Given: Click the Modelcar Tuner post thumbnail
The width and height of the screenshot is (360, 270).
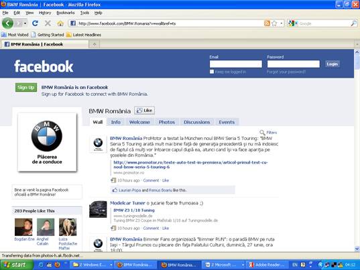Looking at the screenshot, I should tap(98, 209).
